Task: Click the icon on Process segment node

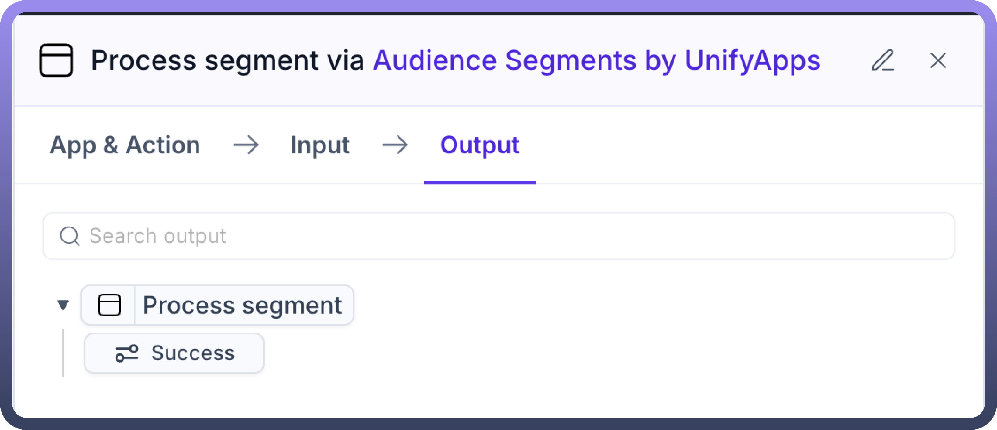Action: click(109, 305)
